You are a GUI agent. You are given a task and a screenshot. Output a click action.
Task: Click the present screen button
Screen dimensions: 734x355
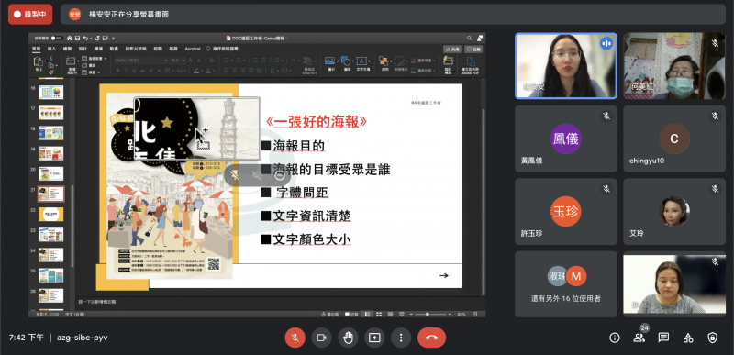374,338
